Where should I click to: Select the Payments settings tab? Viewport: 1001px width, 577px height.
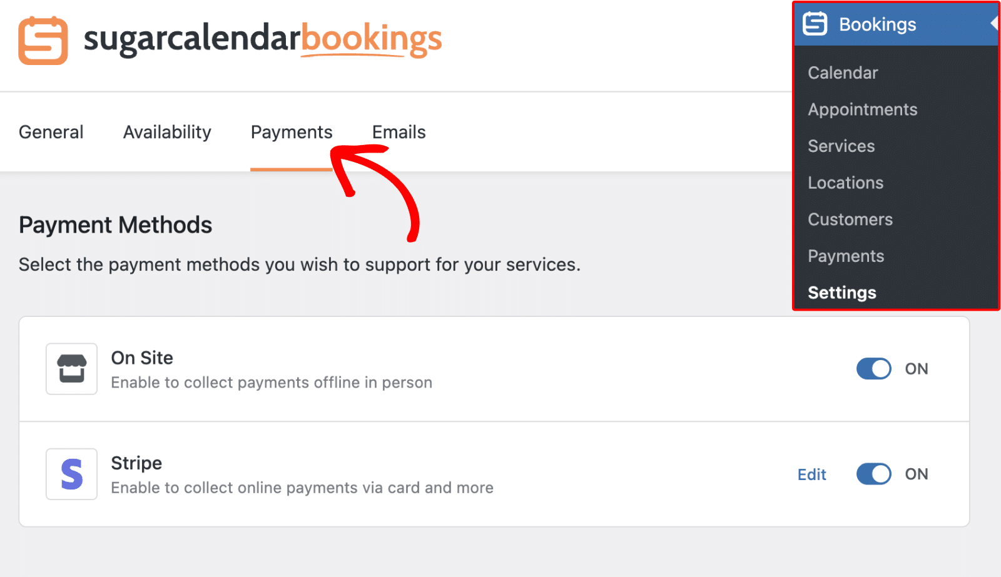[x=291, y=132]
